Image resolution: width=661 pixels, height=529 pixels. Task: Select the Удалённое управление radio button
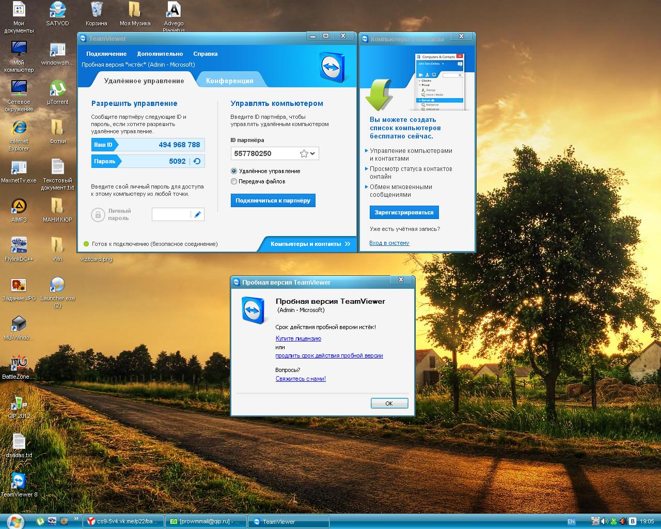234,171
